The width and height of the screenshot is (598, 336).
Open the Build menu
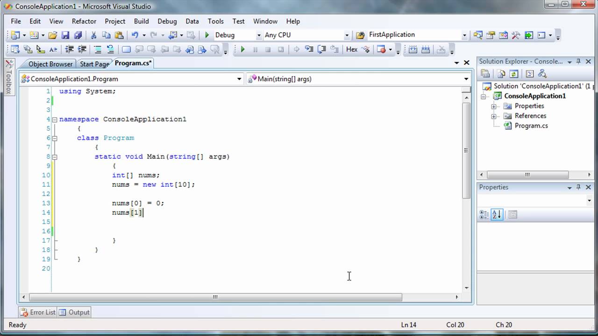click(x=142, y=21)
